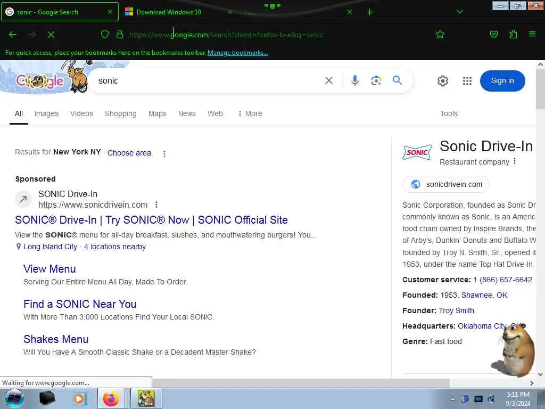Open the Oklahoma City headquarters link

(482, 326)
